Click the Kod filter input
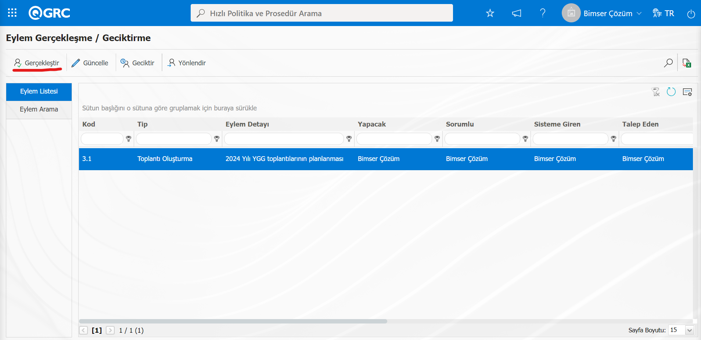The width and height of the screenshot is (701, 340). pos(102,139)
